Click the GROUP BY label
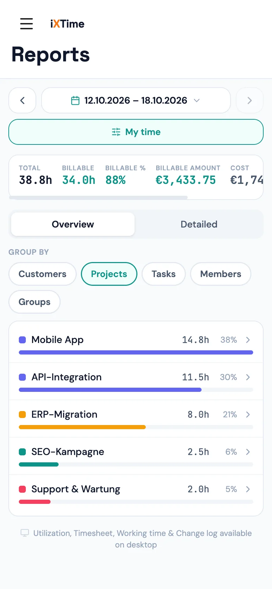Screen dimensions: 272x589 pyautogui.click(x=29, y=252)
